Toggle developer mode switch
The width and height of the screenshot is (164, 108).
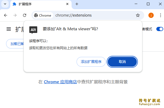[160, 29]
